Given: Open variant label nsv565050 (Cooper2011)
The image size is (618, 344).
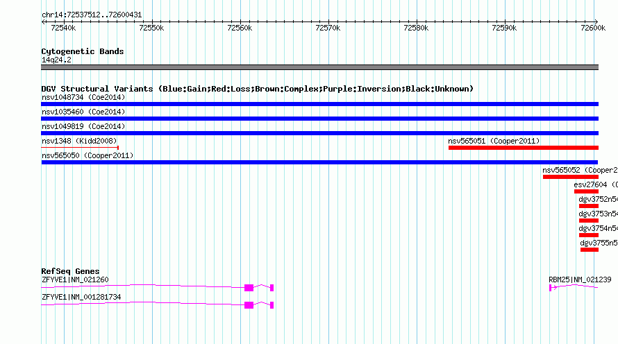Looking at the screenshot, I should tap(87, 155).
